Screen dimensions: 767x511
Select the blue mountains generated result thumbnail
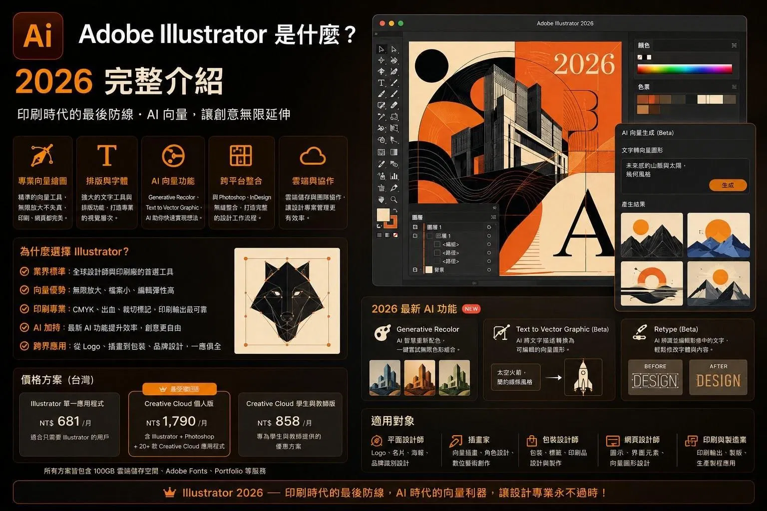pyautogui.click(x=719, y=235)
